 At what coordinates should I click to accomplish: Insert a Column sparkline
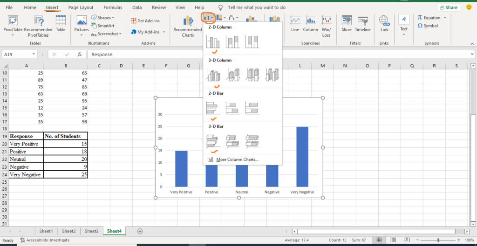(x=310, y=24)
